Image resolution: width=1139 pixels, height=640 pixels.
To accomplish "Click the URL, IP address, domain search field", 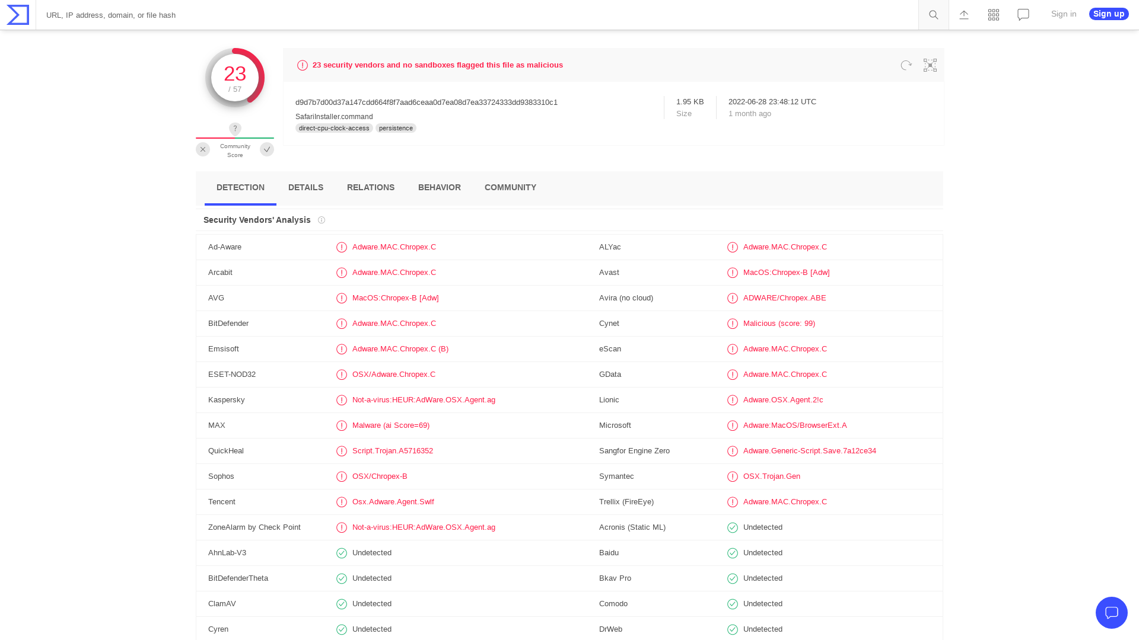I will pos(237,15).
